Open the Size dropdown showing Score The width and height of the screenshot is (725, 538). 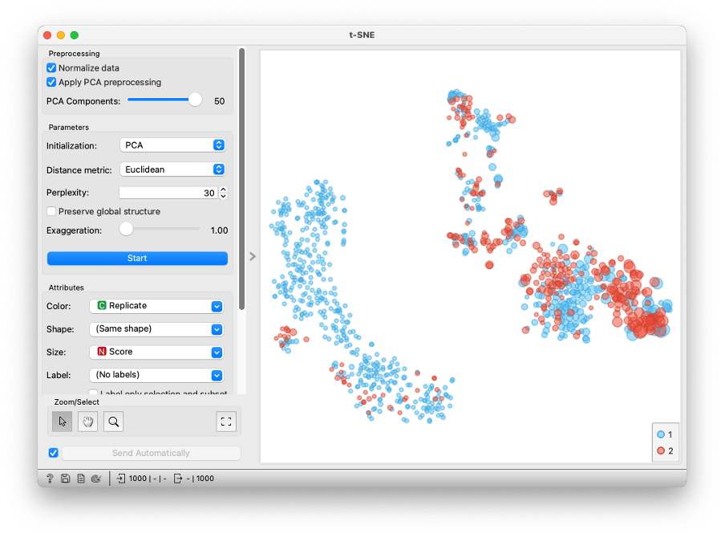(156, 352)
